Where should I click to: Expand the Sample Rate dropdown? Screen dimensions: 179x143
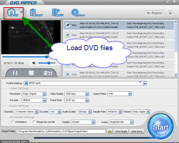click(x=120, y=112)
